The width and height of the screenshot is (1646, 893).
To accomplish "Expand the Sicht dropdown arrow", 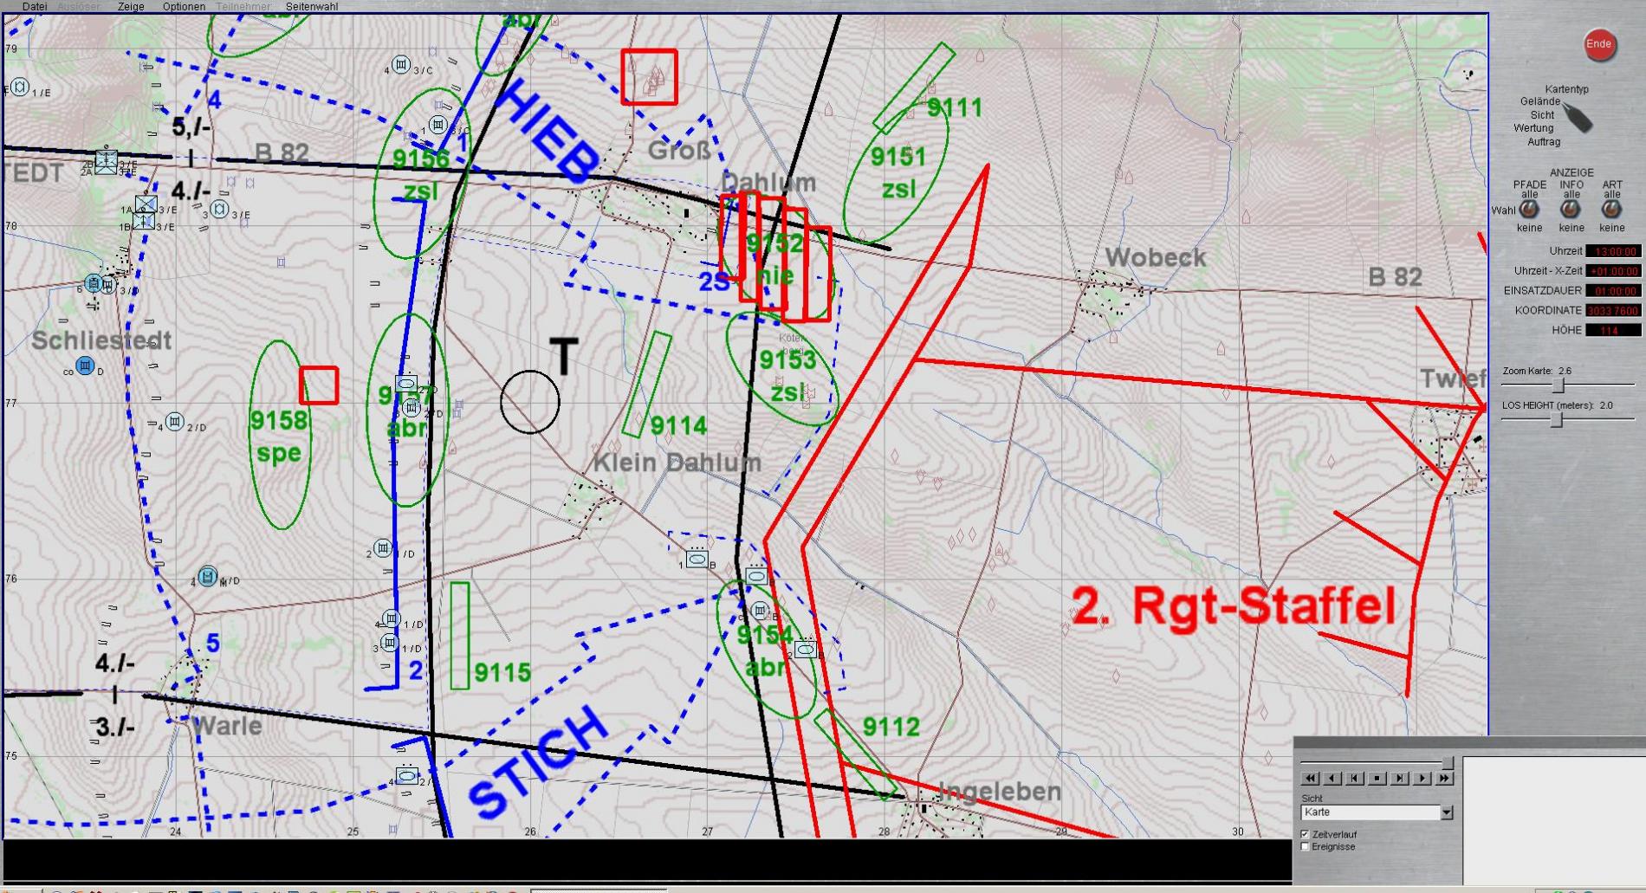I will (x=1446, y=812).
